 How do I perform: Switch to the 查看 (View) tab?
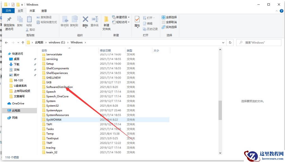point(43,11)
